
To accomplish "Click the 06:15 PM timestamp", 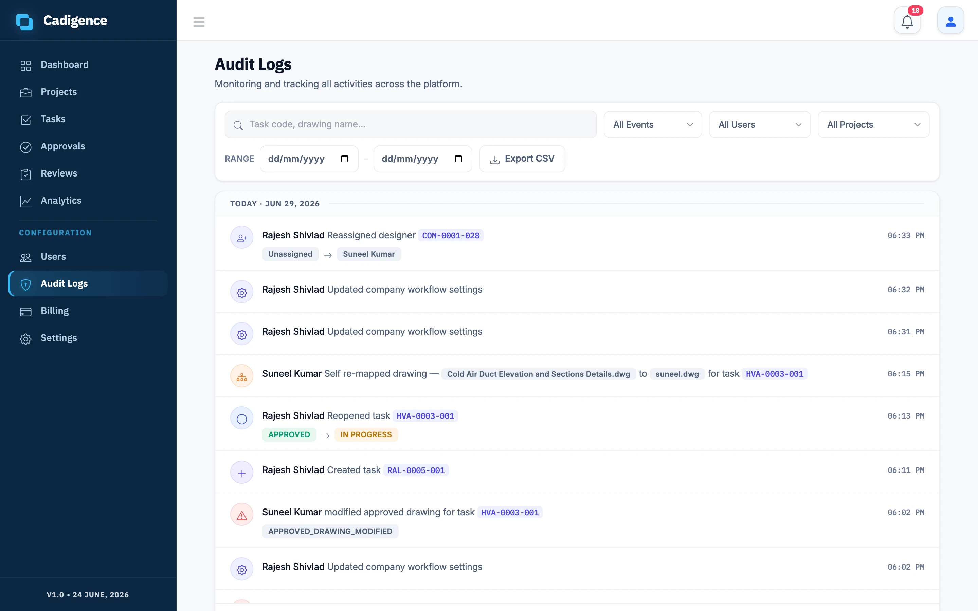I will coord(906,374).
